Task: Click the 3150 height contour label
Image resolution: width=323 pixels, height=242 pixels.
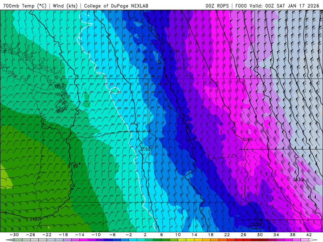Action: pos(145,149)
